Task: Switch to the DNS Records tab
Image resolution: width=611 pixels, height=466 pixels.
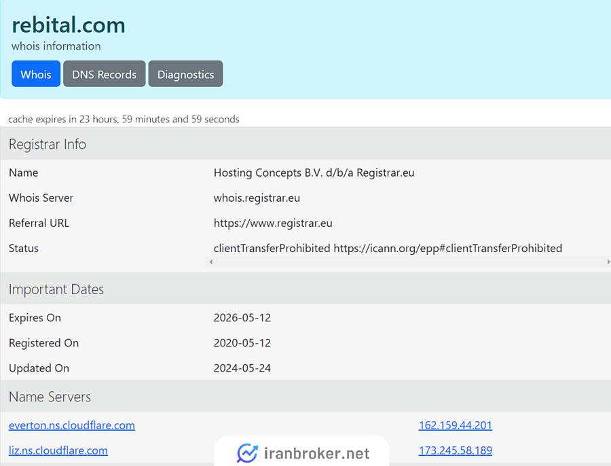Action: coord(105,73)
